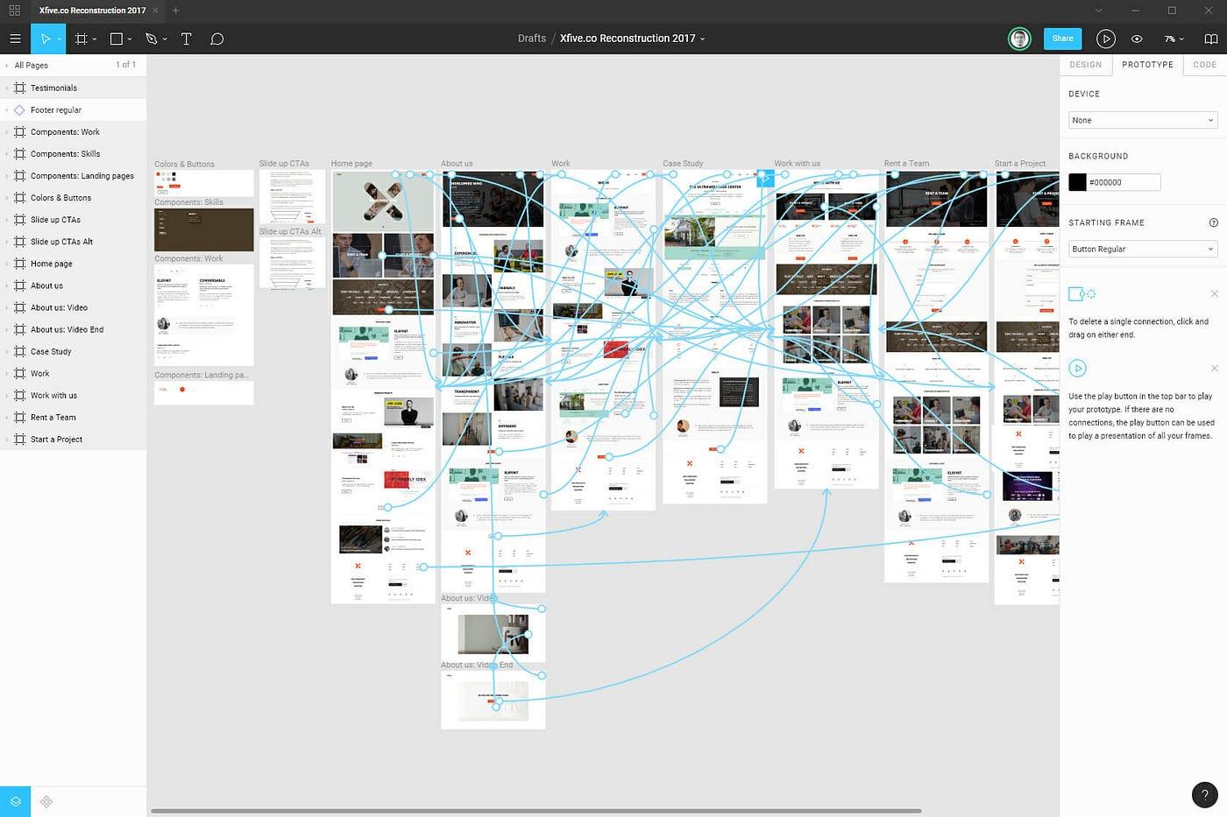Select the Frame tool
Viewport: 1227px width, 817px height.
click(81, 39)
